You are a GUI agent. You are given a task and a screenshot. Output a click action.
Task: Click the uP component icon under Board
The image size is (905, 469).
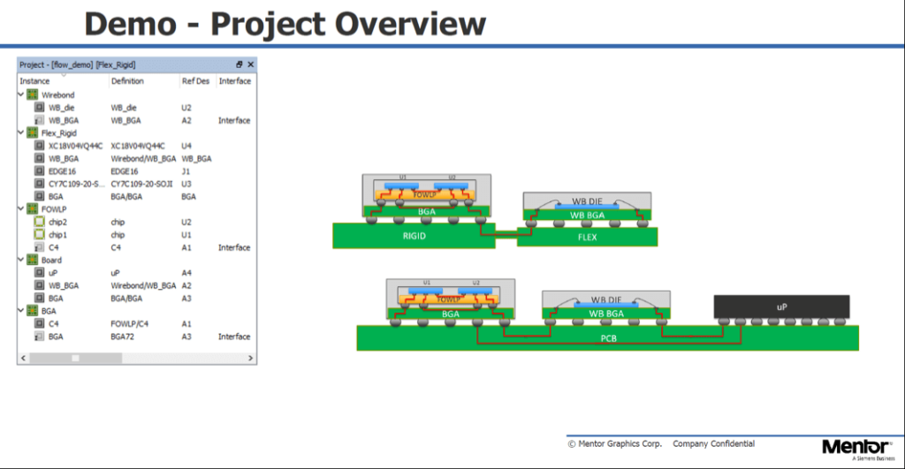[x=39, y=273]
